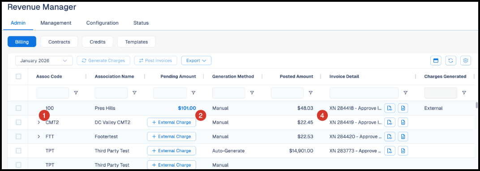Select the Billing sub-tab

[22, 42]
